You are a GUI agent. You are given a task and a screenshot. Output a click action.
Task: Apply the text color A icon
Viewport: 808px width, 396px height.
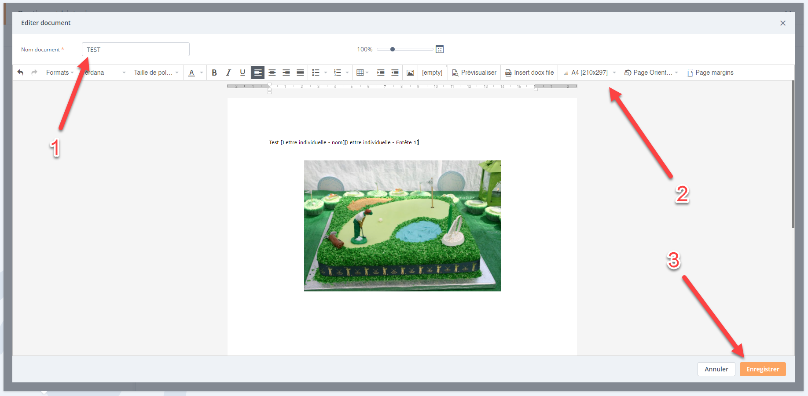coord(191,73)
